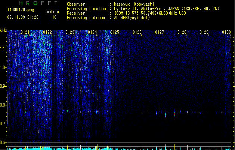
Task: Click the 0.8 kHz axis label
Action: [3, 105]
